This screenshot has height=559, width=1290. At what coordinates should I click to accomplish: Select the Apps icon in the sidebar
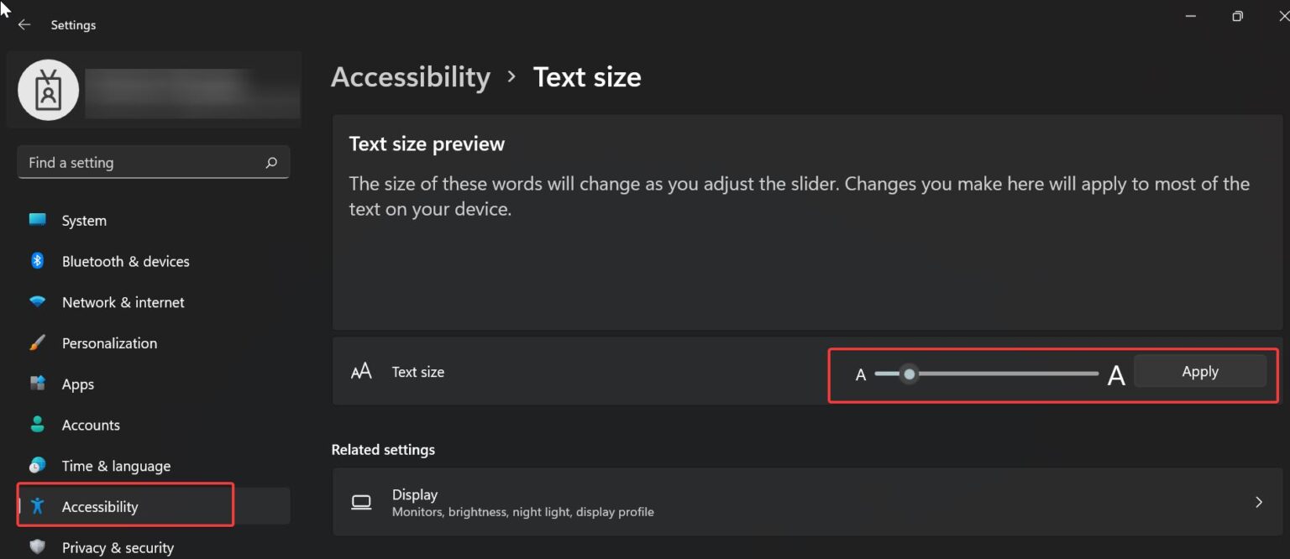point(38,384)
